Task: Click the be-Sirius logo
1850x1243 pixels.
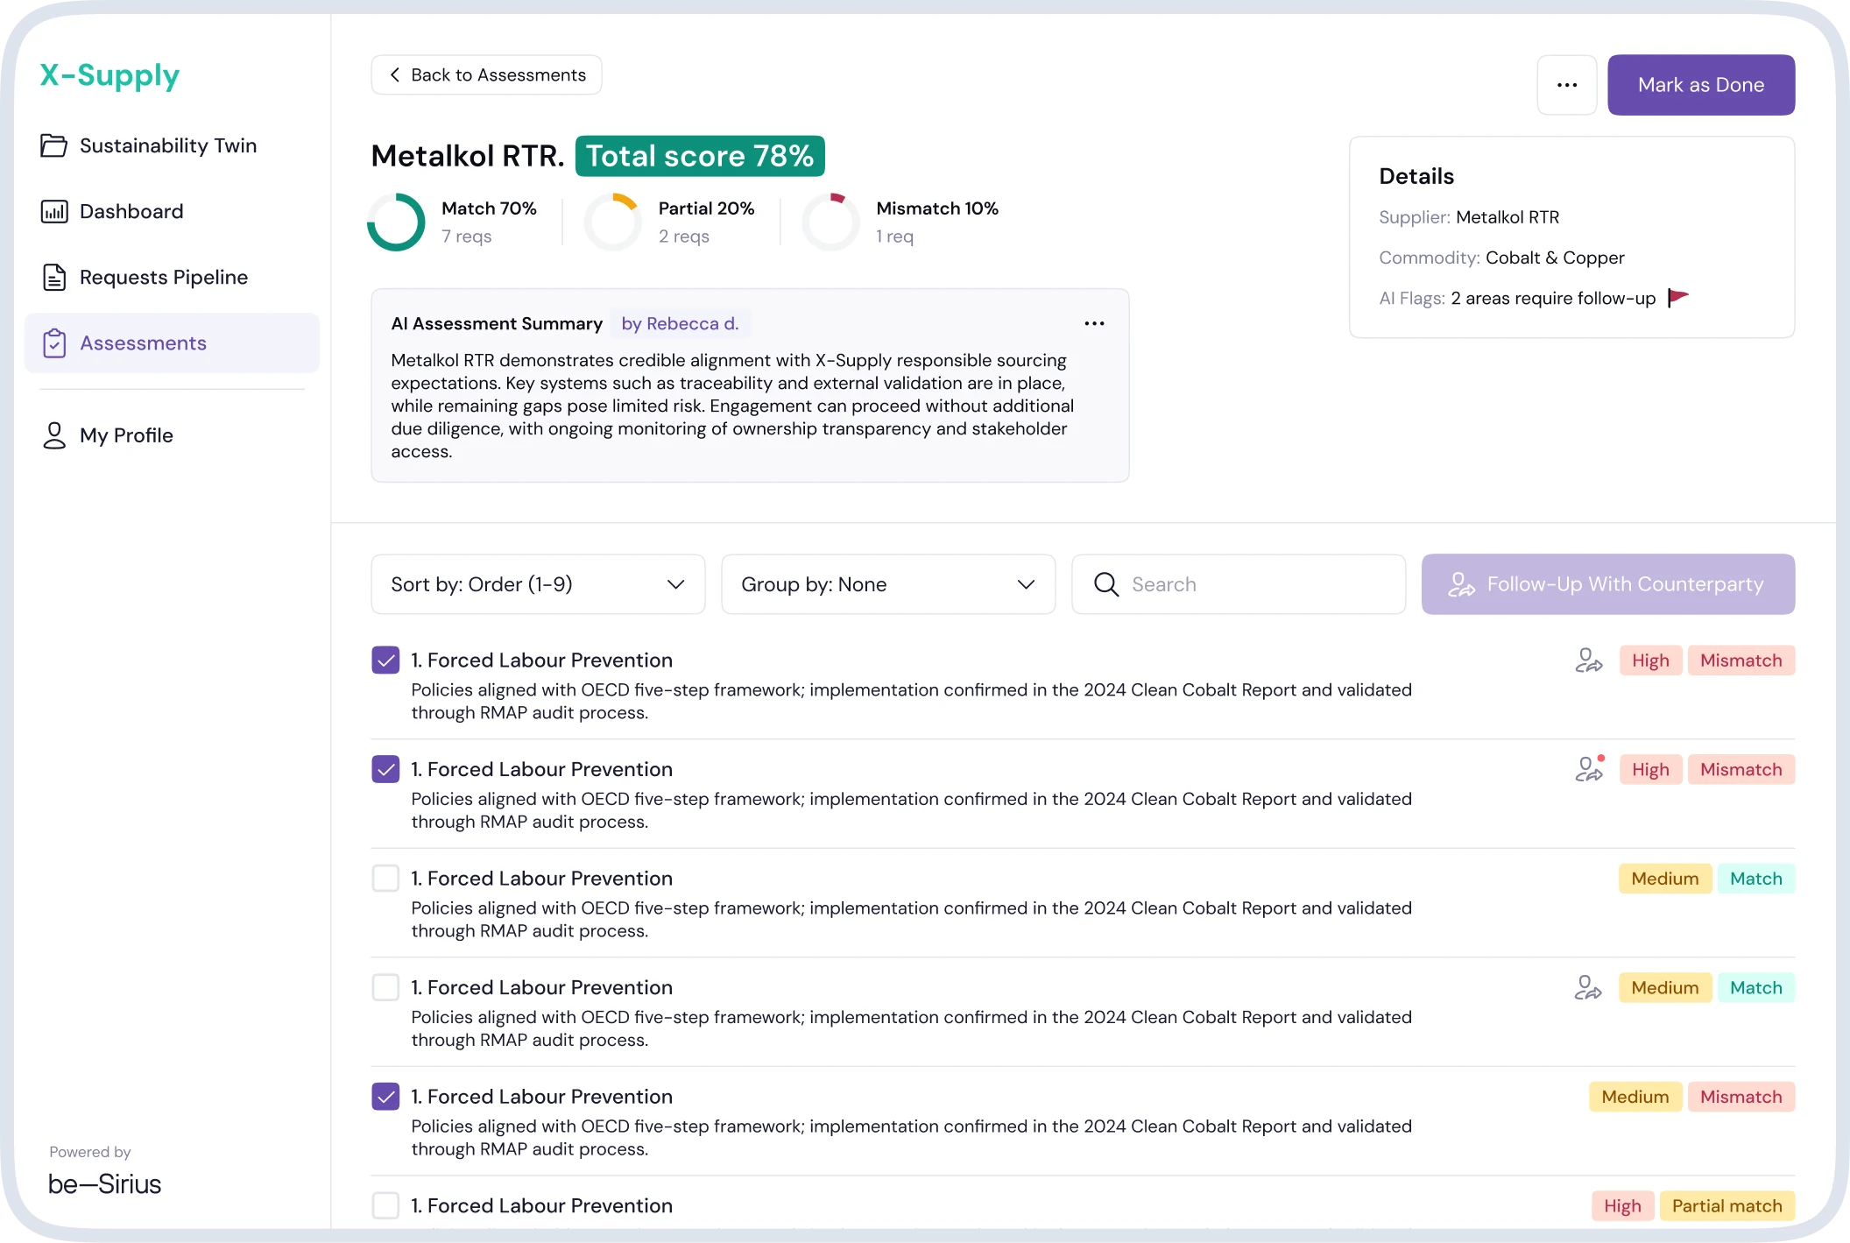Action: (x=104, y=1184)
